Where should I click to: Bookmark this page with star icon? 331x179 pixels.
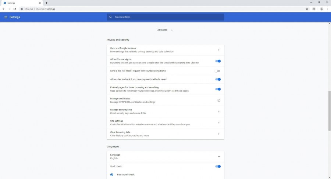tap(307, 9)
